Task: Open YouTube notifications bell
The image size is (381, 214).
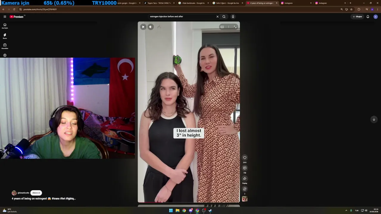Action: (x=368, y=17)
